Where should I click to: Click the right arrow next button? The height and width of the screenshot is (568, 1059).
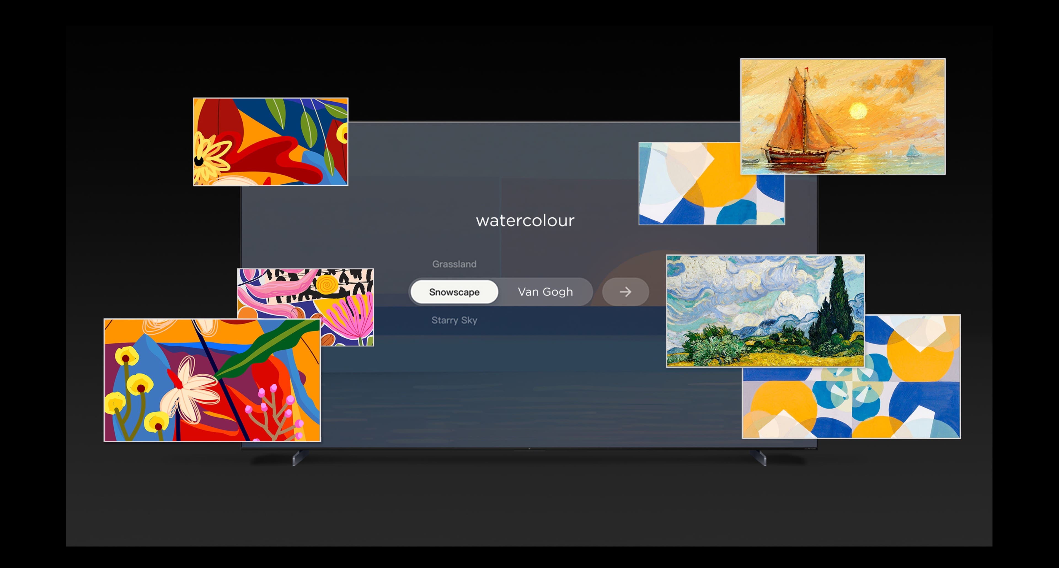coord(625,292)
